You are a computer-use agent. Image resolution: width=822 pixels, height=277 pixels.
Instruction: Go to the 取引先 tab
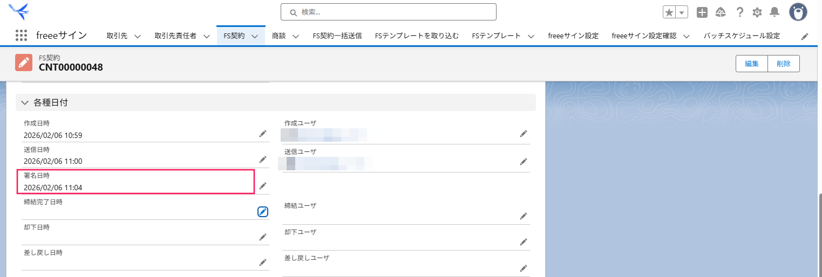point(117,36)
